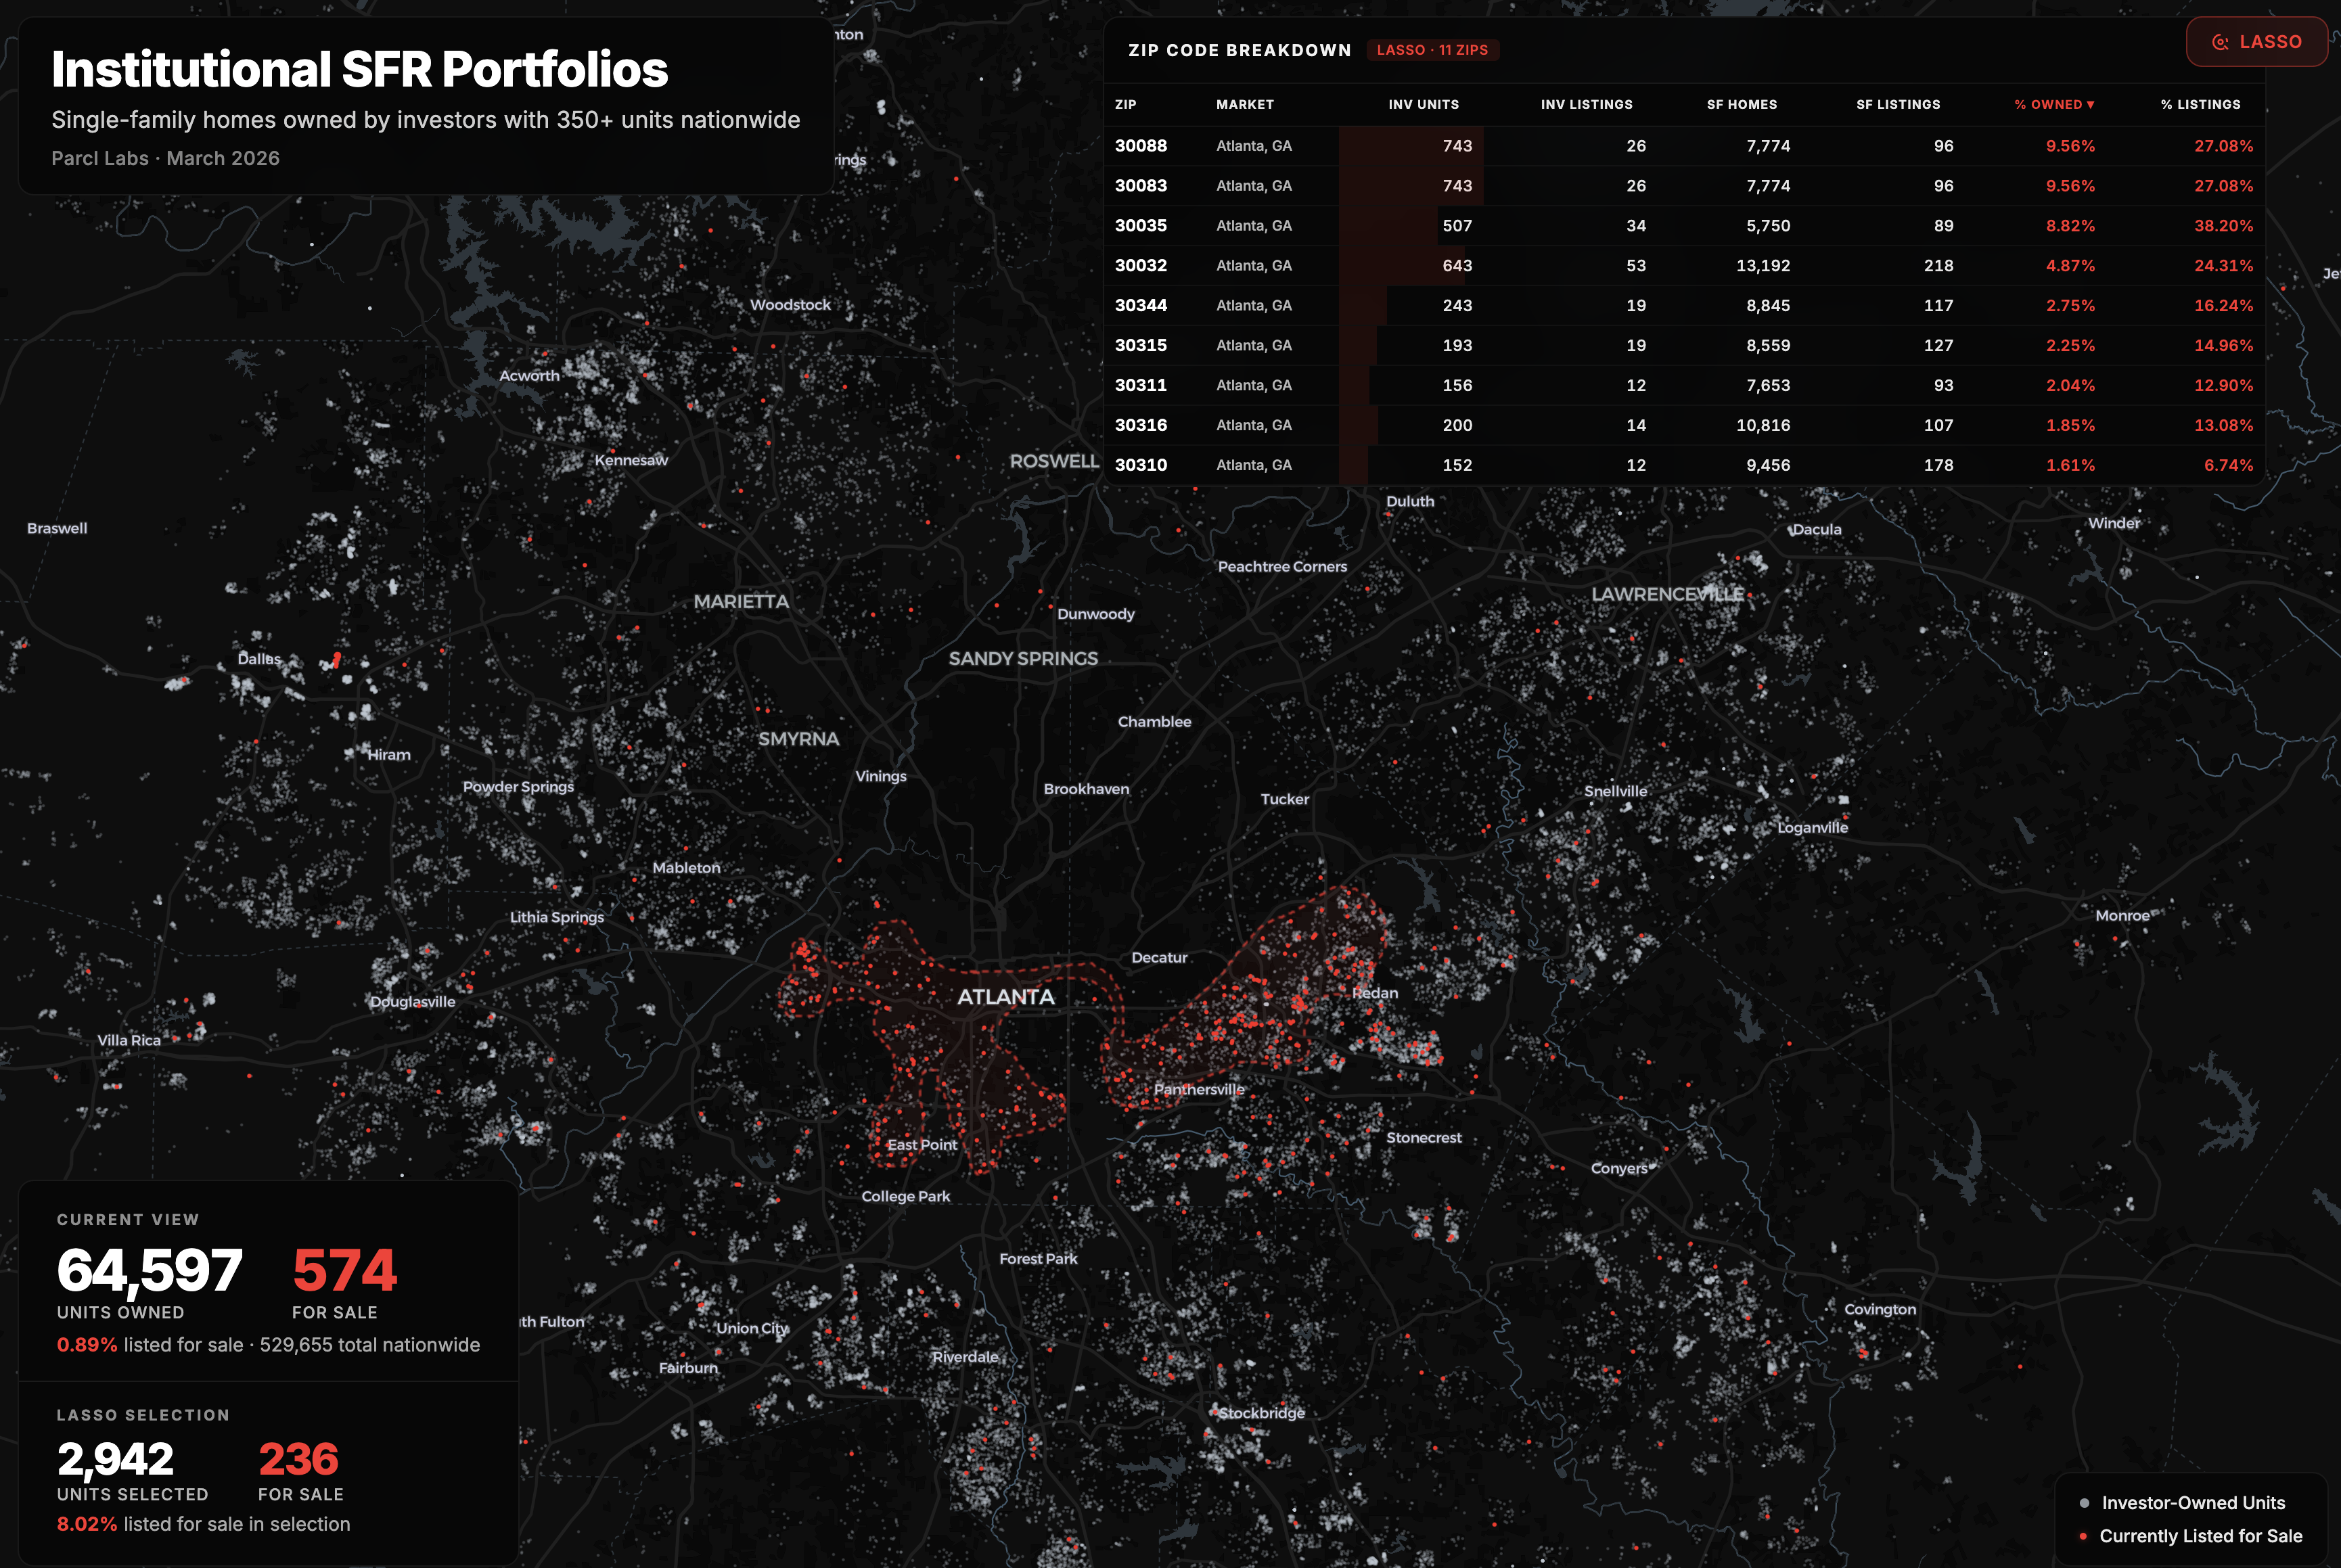The height and width of the screenshot is (1568, 2341).
Task: Click the 507 investor units value
Action: point(1457,226)
